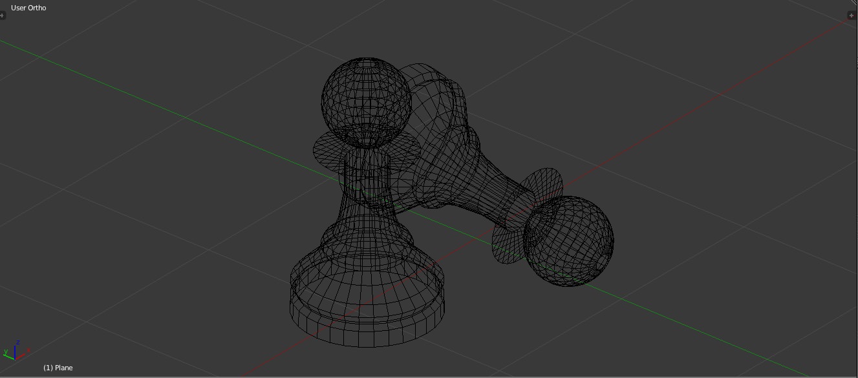Select the upright pawn wireframe's base
The image size is (858, 378).
[367, 299]
